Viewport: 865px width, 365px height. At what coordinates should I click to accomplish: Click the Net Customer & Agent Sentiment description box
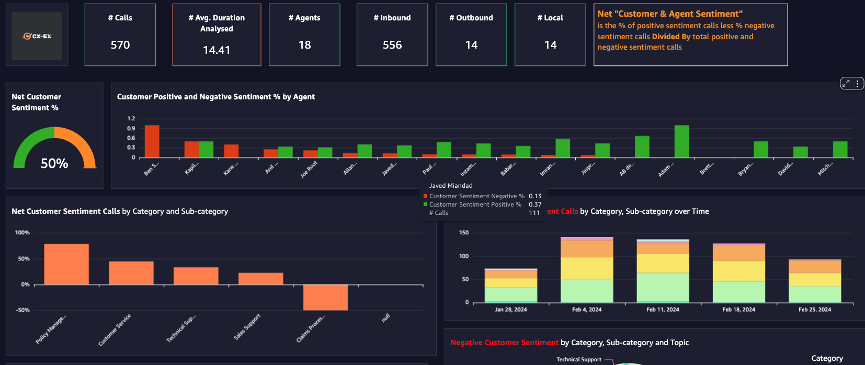(x=690, y=35)
